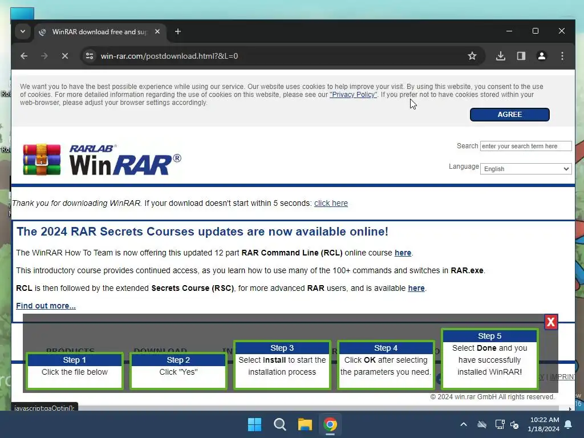
Task: Open Chrome three-dot menu
Action: (562, 56)
